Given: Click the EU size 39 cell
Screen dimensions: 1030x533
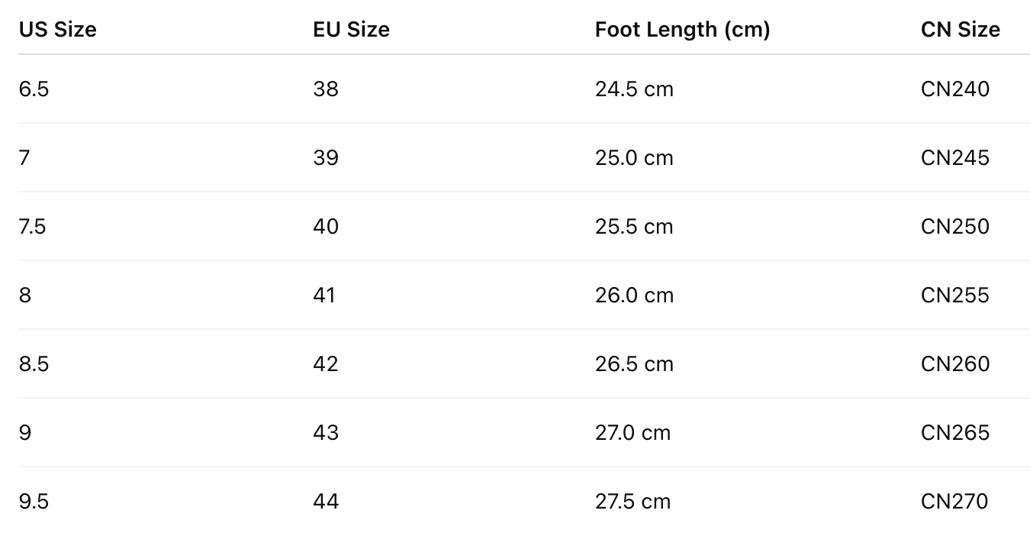Looking at the screenshot, I should (x=326, y=158).
